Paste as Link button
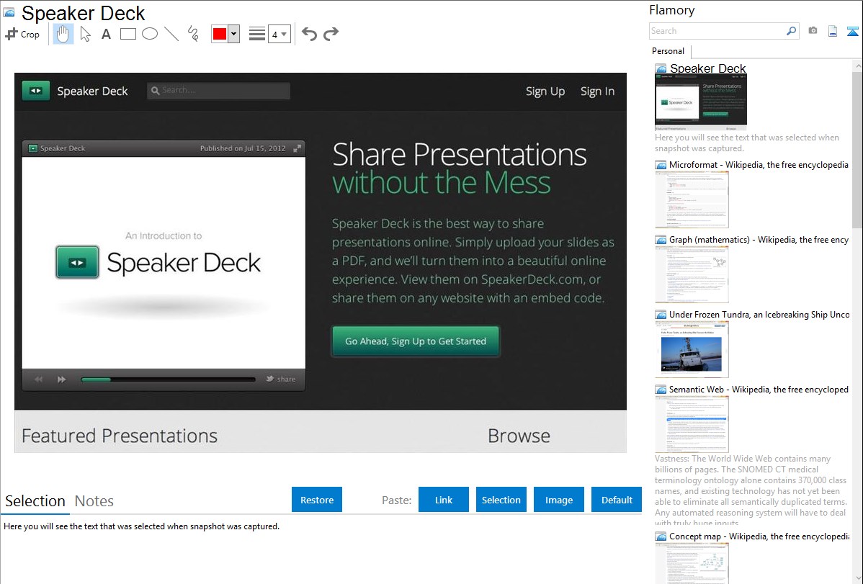863x584 pixels. click(x=444, y=500)
